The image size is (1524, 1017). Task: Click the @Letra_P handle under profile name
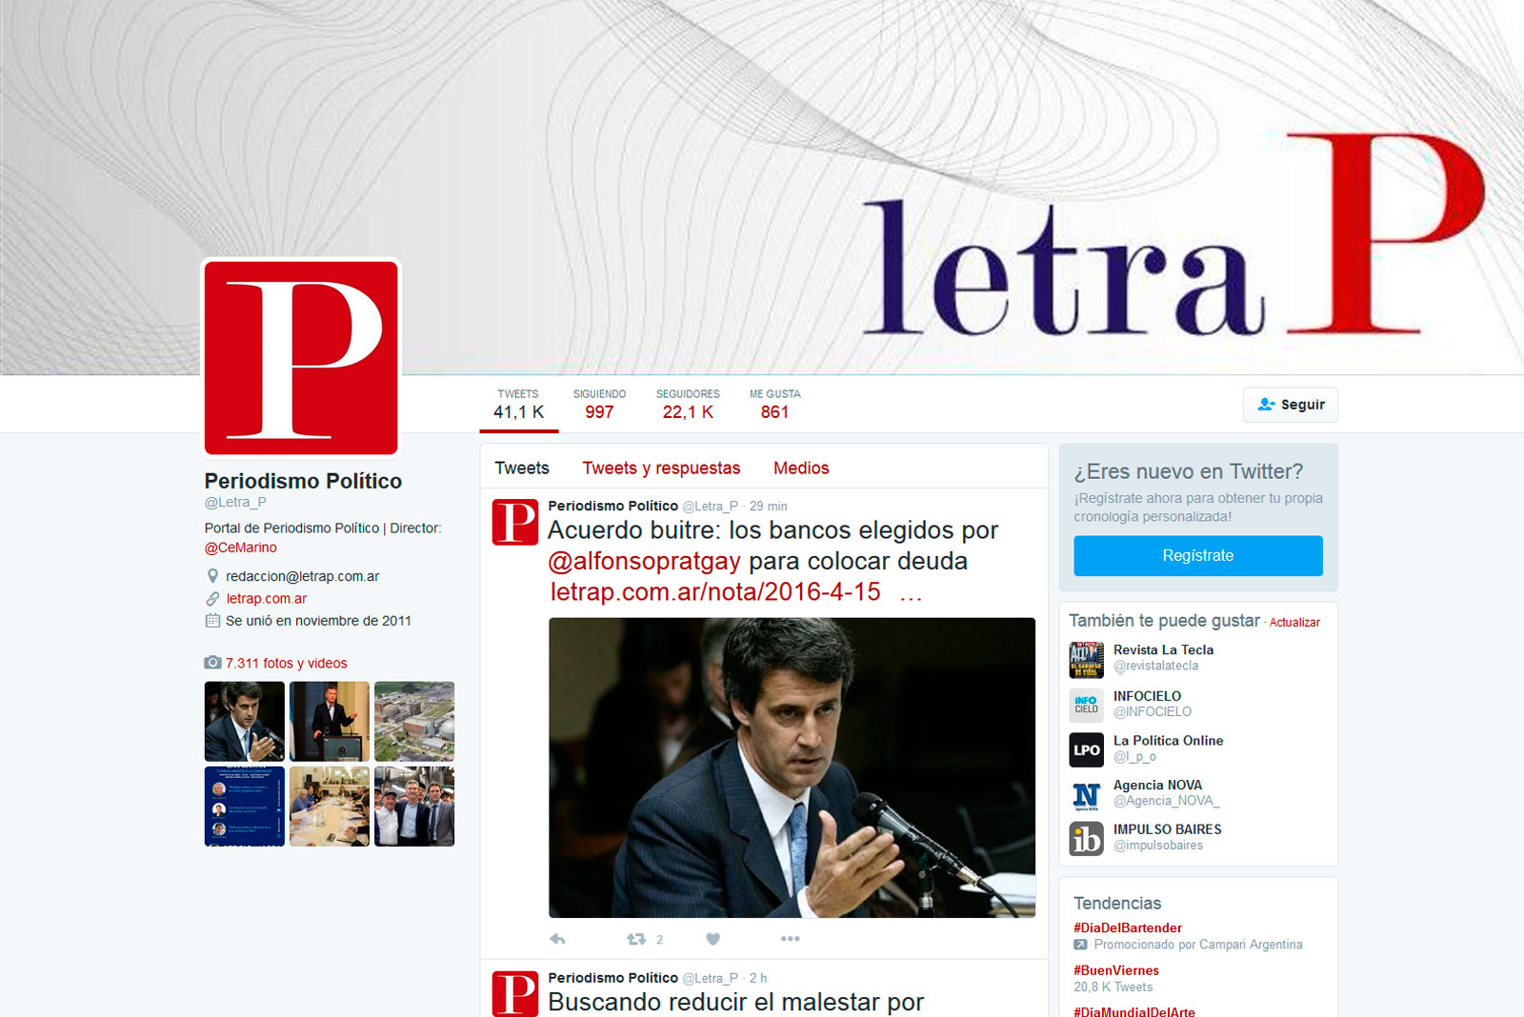pyautogui.click(x=235, y=502)
